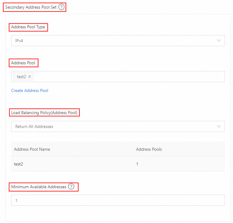The width and height of the screenshot is (233, 223).
Task: Click the Address Pool label above test2 field
Action: coord(23,63)
